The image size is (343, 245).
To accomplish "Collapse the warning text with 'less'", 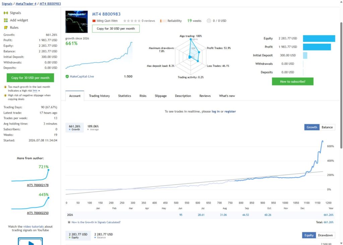I will (36, 90).
